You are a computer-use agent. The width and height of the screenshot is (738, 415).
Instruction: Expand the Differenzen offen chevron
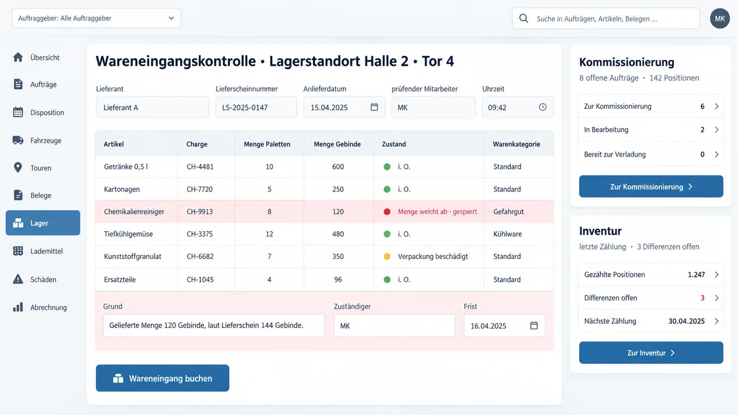click(x=716, y=298)
